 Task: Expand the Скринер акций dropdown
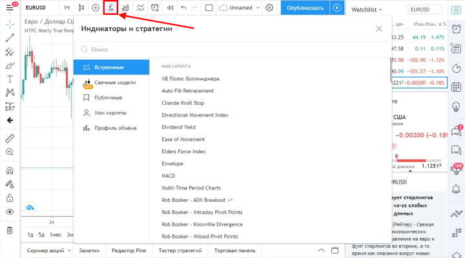[49, 251]
